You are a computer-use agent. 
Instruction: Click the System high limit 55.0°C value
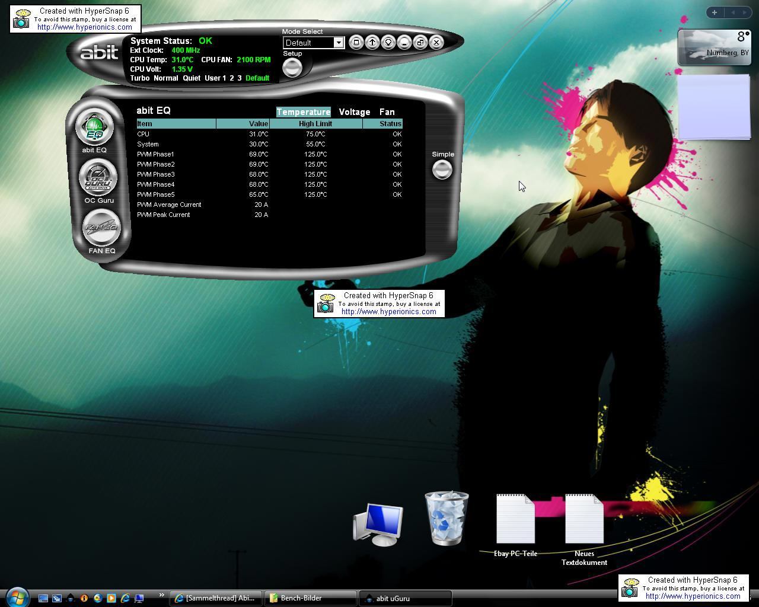pos(315,144)
